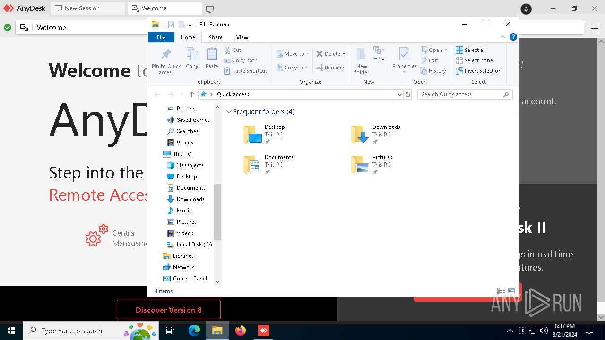Open Microsoft Edge from taskbar
The image size is (605, 340).
[x=194, y=331]
